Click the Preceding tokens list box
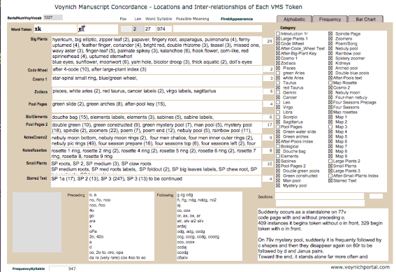Screen dimensions: 396x272 pyautogui.click(x=122, y=226)
